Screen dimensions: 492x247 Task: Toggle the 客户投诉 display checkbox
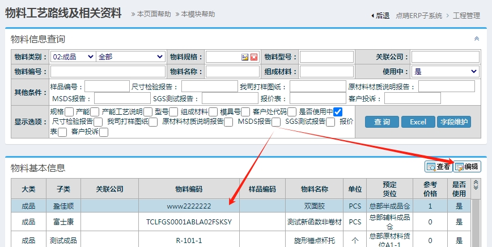[x=104, y=132]
